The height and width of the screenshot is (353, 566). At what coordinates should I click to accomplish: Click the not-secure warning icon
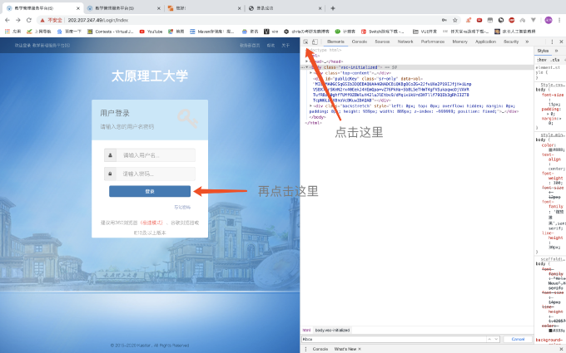click(42, 20)
